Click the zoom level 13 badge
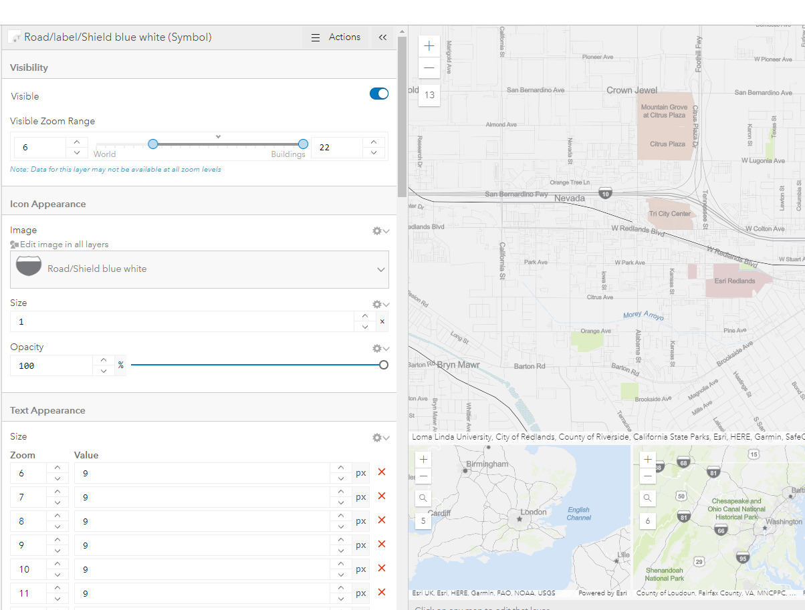The width and height of the screenshot is (805, 610). (429, 96)
